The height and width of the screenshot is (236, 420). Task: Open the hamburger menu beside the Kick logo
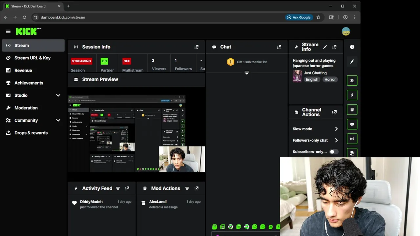point(8,31)
